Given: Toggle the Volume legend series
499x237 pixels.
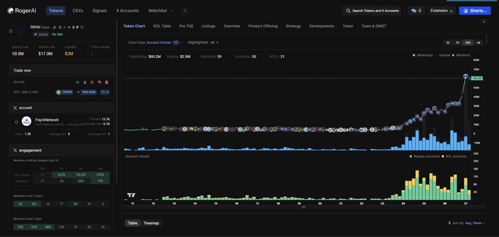Looking at the screenshot, I should point(443,55).
